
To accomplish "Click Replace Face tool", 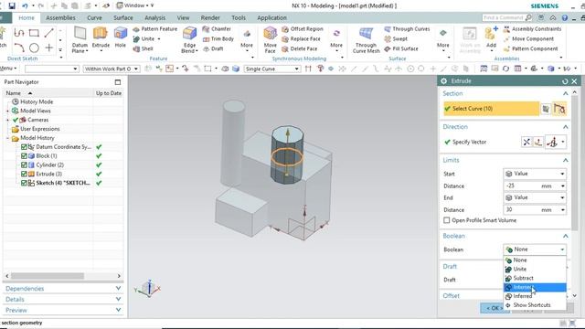I will point(301,38).
